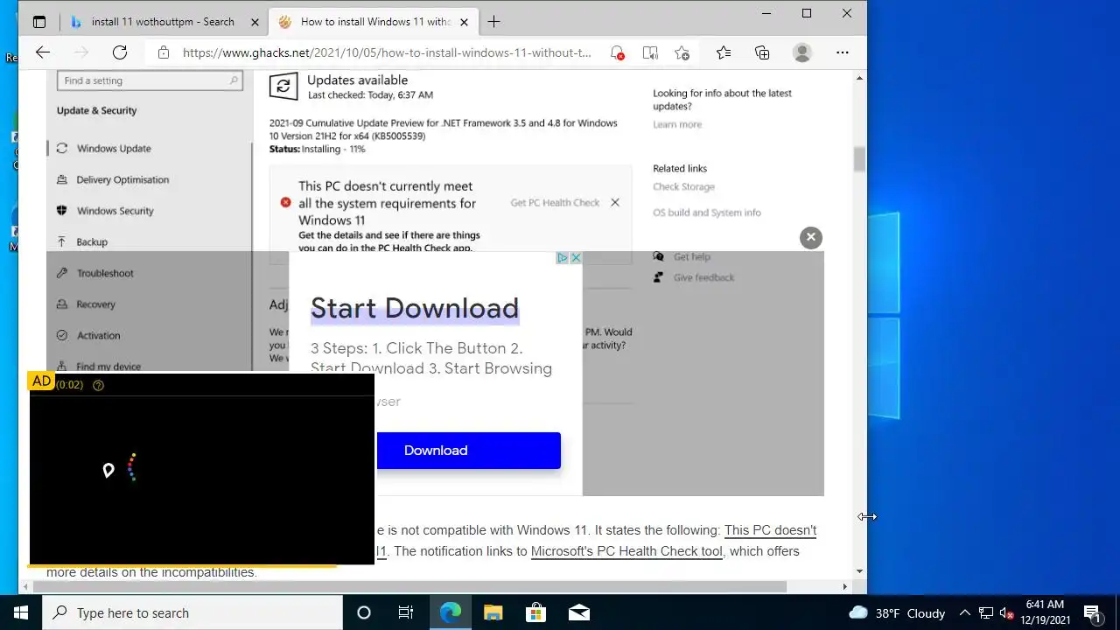Open the Windows Start menu

click(21, 613)
